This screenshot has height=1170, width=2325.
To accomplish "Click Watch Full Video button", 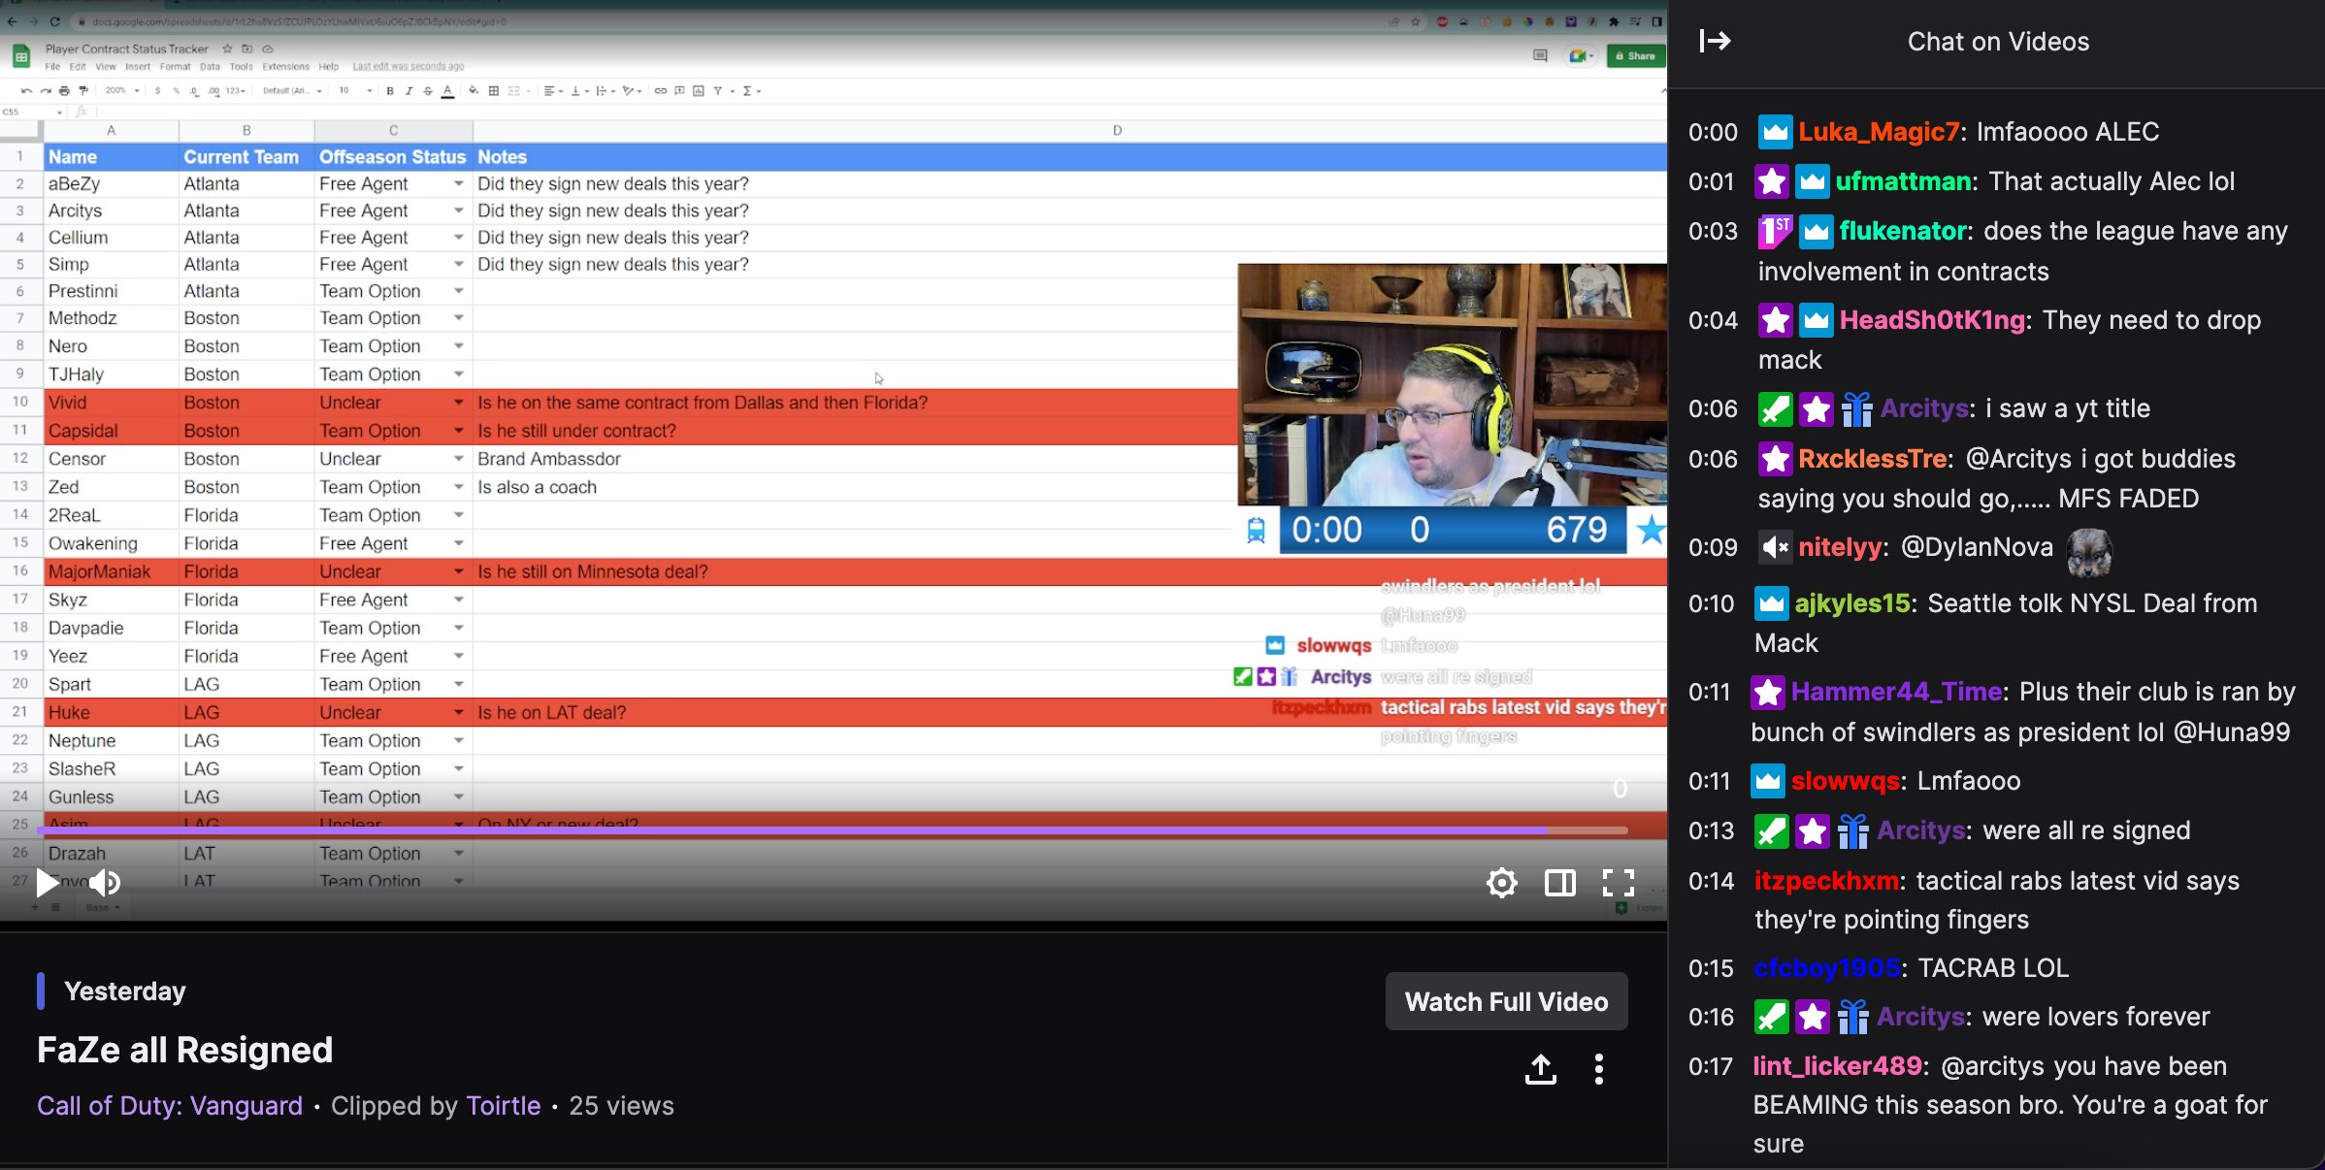I will tap(1506, 1001).
